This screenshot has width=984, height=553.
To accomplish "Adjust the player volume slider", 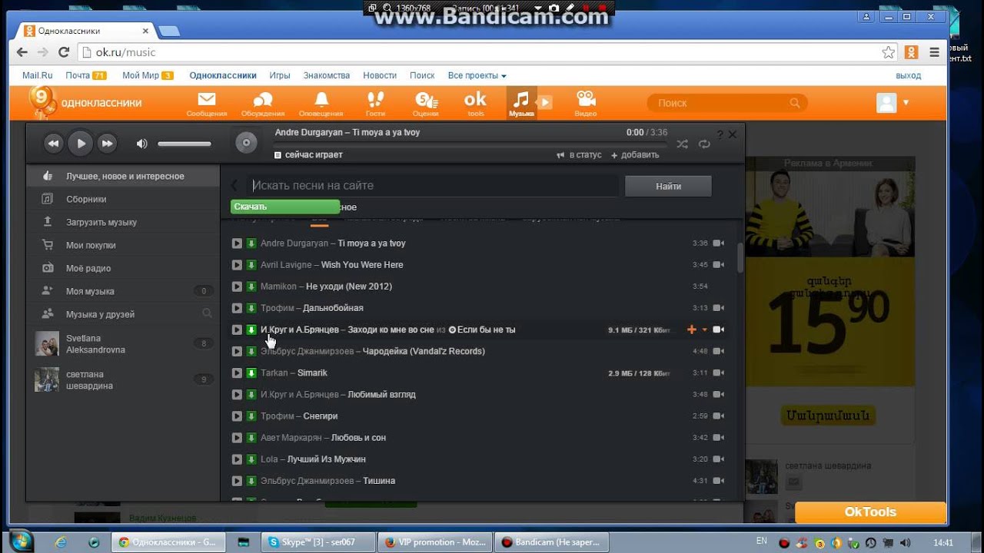I will (184, 144).
